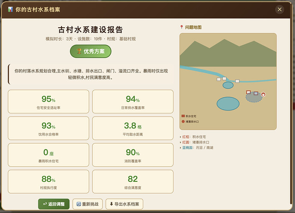Click the small blue pond (月沼) on map
The height and width of the screenshot is (213, 295).
click(x=228, y=85)
